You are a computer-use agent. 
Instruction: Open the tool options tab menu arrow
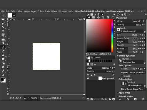(146, 14)
